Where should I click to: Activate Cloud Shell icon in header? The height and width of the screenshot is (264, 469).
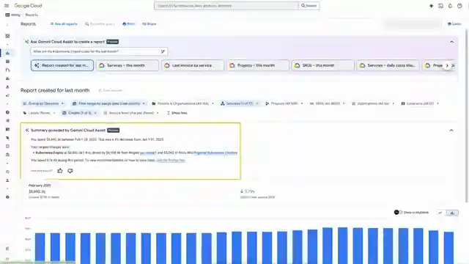pos(440,6)
